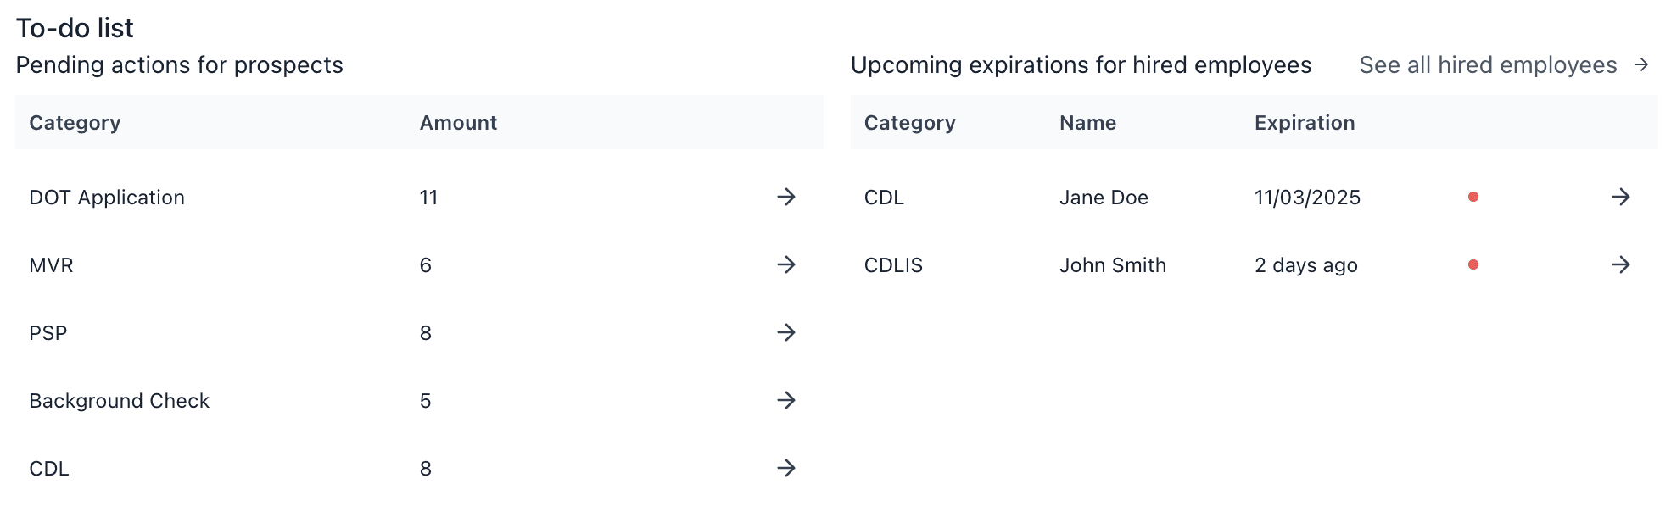Select the Background Check category text

tap(119, 401)
